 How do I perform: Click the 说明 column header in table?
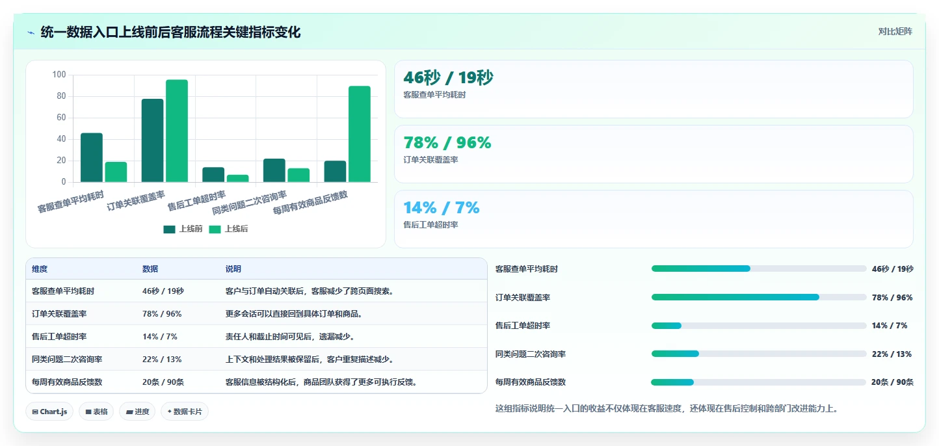(x=233, y=269)
